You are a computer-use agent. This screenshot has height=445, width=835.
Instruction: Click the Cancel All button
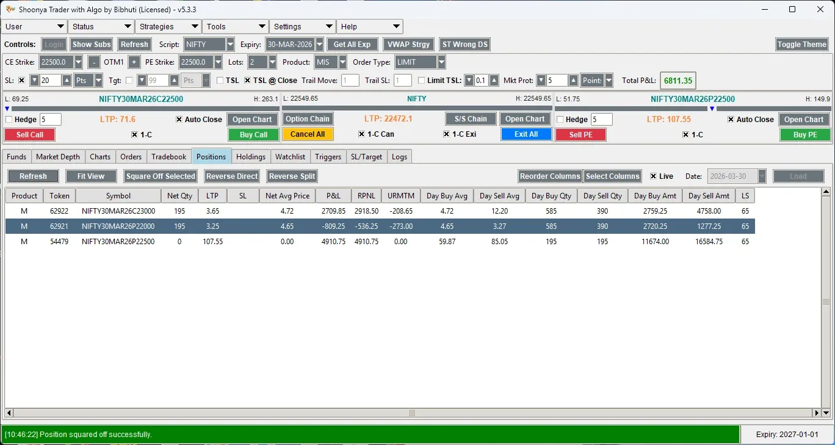point(308,134)
